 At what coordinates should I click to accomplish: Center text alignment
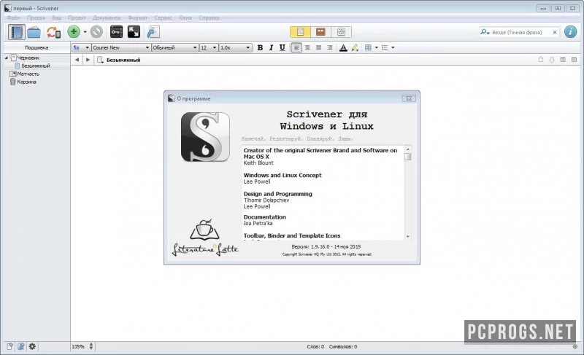(x=307, y=47)
